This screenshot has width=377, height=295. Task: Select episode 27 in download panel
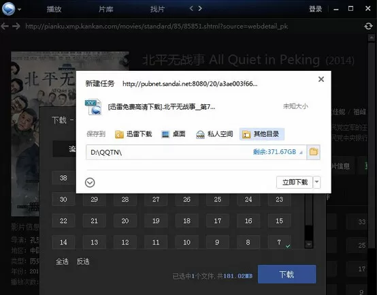click(156, 200)
